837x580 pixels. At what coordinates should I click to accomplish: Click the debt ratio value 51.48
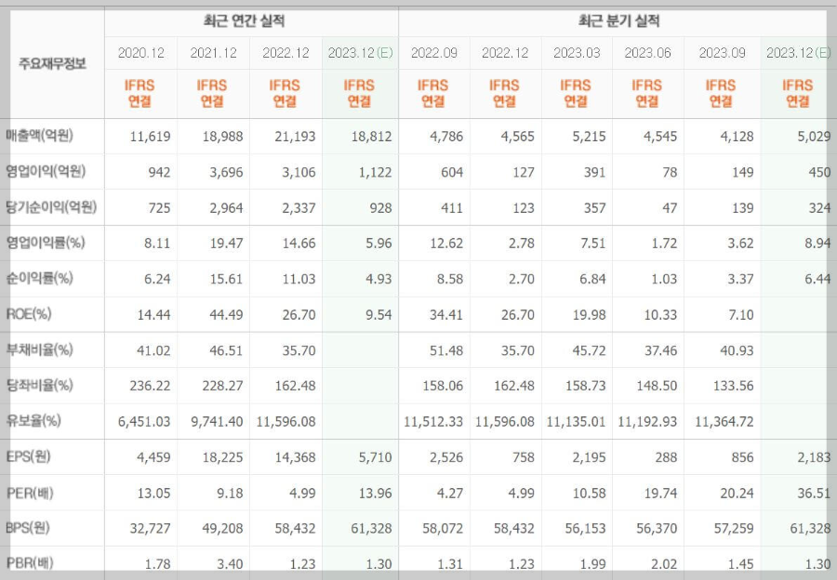(446, 350)
